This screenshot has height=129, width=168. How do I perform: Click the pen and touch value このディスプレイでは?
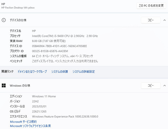tap(65, 61)
